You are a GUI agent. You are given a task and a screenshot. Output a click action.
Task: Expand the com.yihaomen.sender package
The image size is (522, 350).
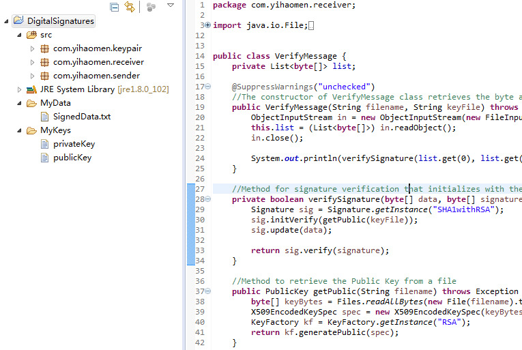(x=32, y=76)
